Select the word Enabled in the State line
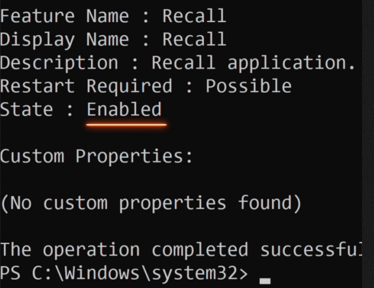Screen dimensions: 374x288 click(x=124, y=109)
